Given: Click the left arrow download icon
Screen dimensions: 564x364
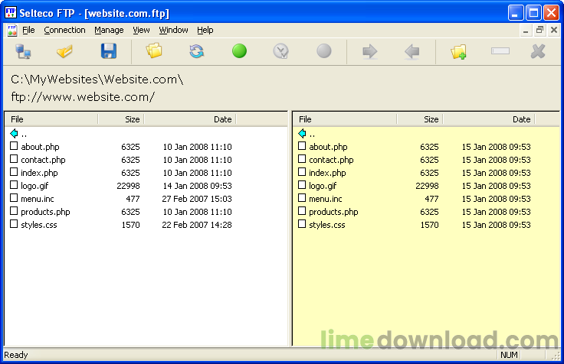Looking at the screenshot, I should click(x=412, y=52).
